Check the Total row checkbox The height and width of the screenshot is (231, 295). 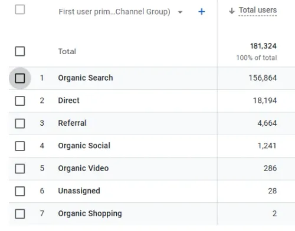pyautogui.click(x=20, y=51)
